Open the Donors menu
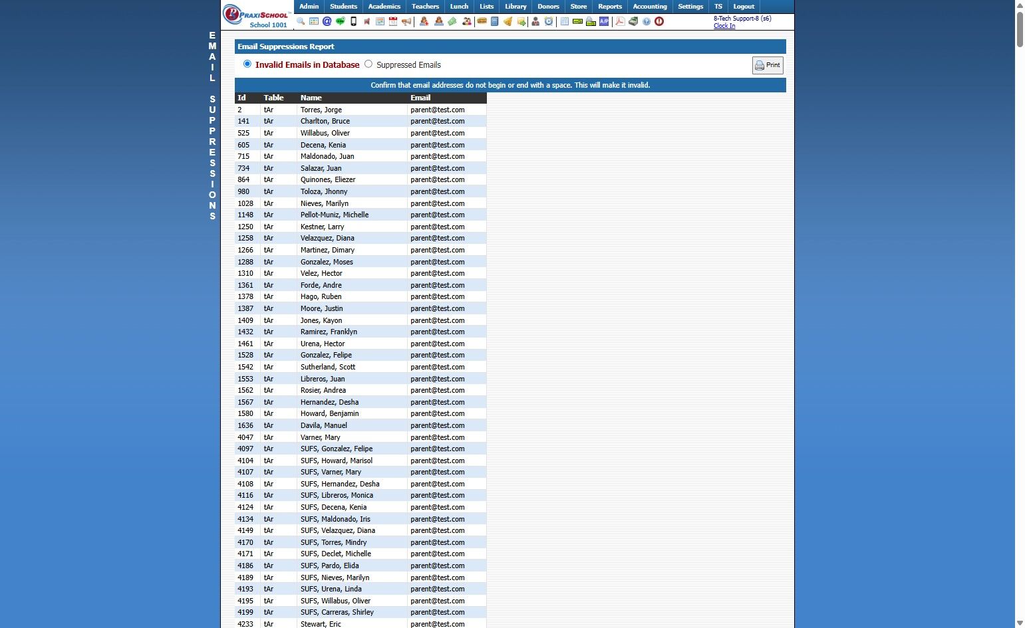 pos(549,7)
